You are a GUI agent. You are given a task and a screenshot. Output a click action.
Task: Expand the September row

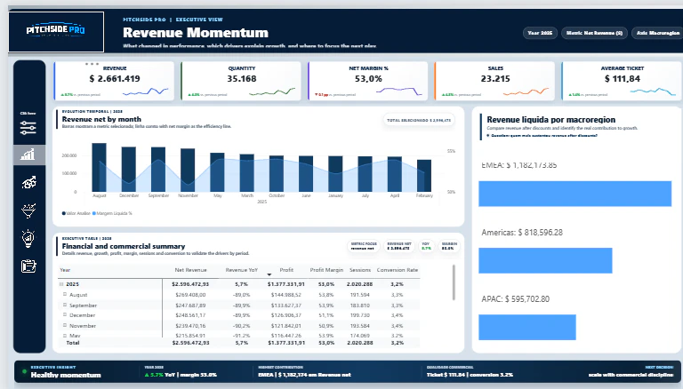65,305
